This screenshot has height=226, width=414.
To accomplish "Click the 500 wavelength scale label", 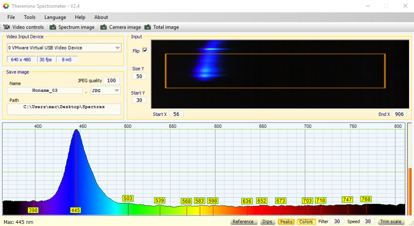I will pyautogui.click(x=128, y=126).
